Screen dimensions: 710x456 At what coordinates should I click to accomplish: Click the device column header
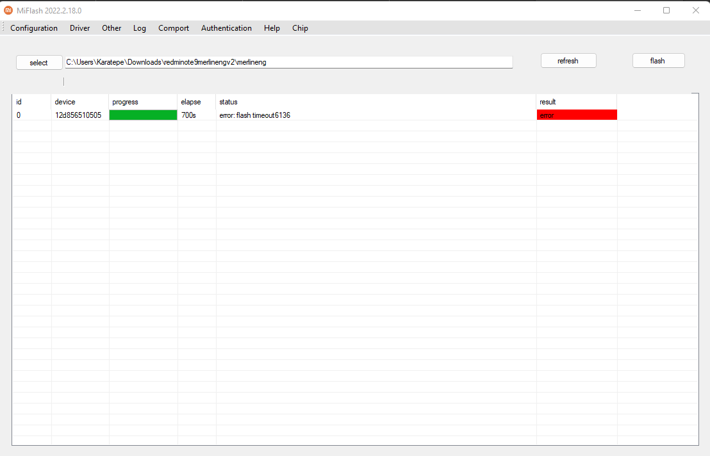79,102
